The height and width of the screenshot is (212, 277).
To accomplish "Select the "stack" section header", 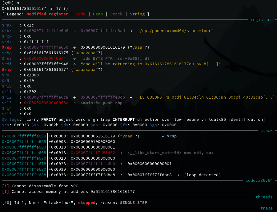I will point(266,130).
